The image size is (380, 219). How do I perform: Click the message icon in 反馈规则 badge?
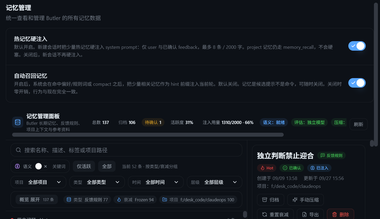pyautogui.click(x=322, y=155)
